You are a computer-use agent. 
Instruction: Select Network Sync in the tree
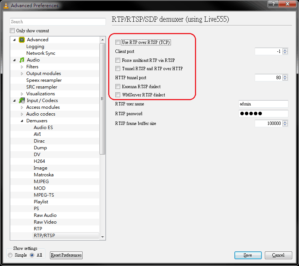click(x=41, y=53)
